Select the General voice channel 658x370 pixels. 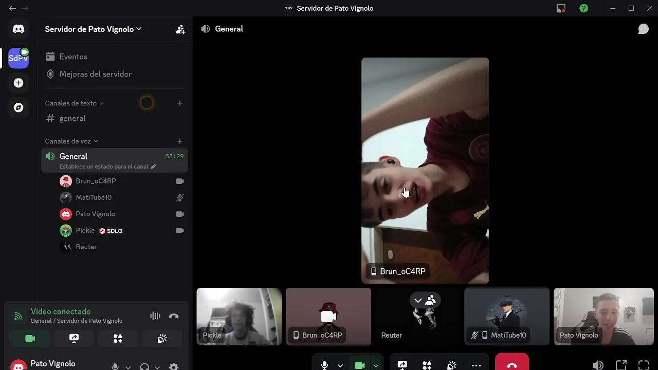pos(115,160)
